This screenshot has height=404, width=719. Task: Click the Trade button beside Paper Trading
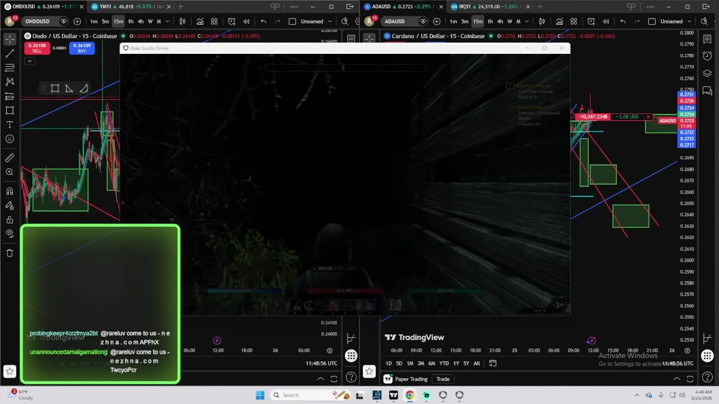(x=443, y=379)
